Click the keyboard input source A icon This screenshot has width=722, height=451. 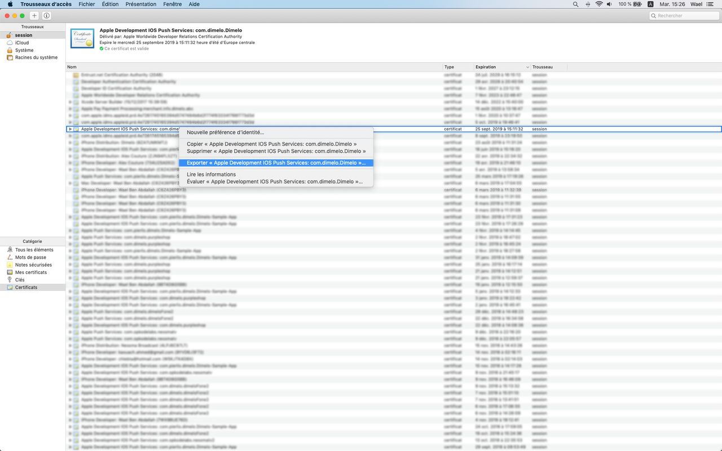pyautogui.click(x=650, y=4)
